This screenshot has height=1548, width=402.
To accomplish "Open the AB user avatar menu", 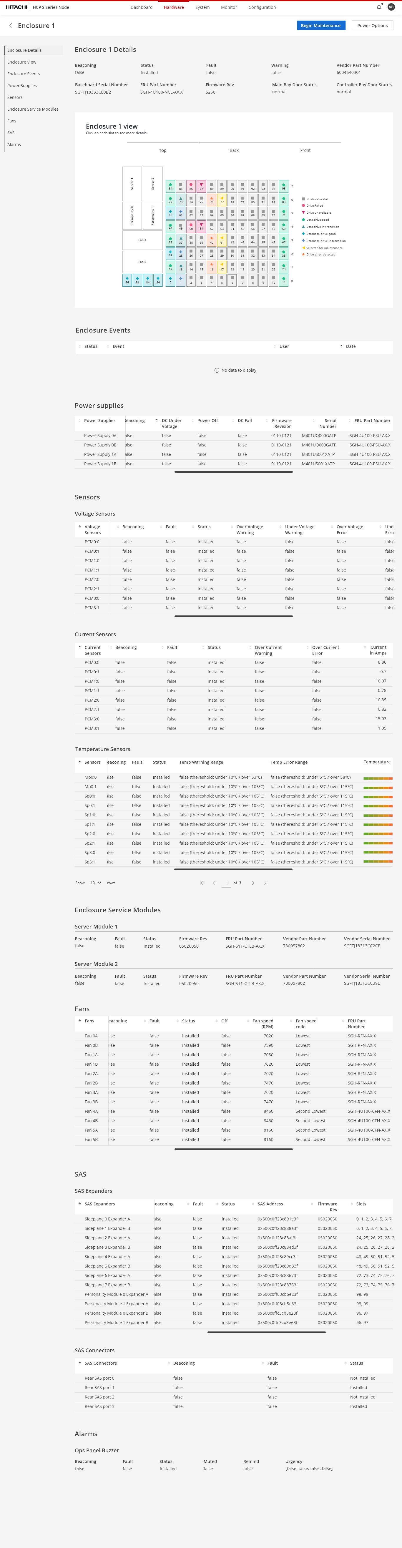I will coord(391,7).
